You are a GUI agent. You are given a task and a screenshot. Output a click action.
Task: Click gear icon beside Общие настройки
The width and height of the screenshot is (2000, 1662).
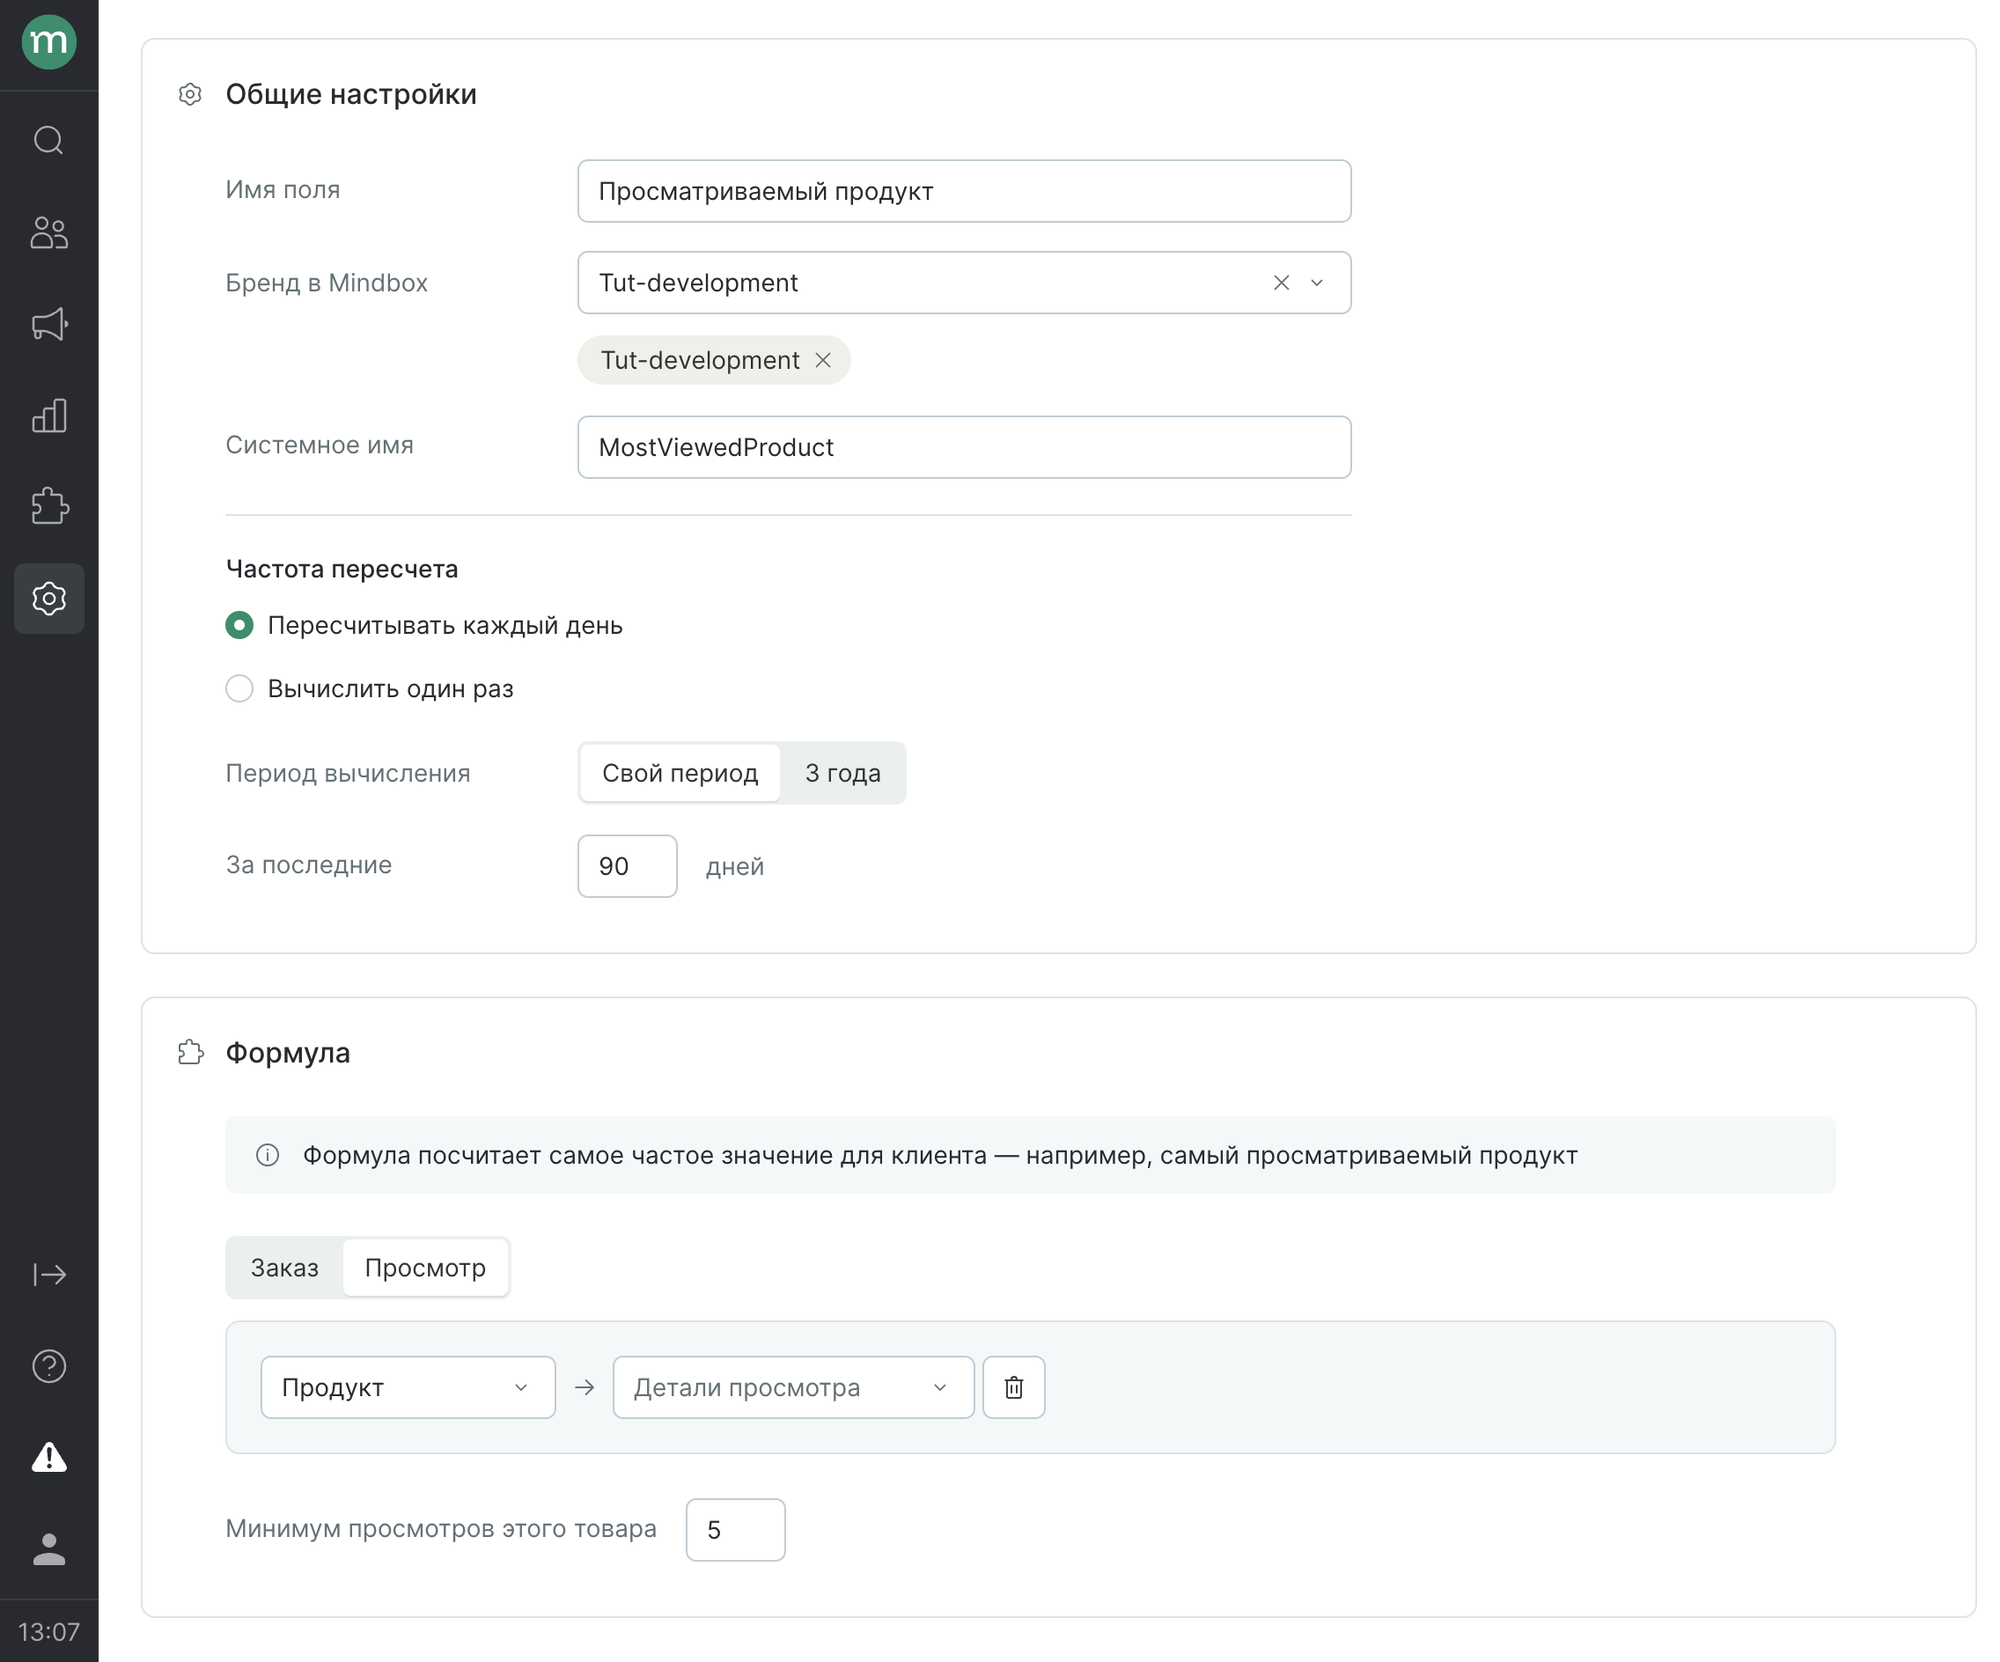(x=190, y=94)
